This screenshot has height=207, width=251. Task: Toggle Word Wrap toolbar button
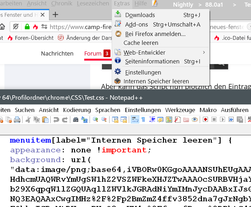point(135,120)
